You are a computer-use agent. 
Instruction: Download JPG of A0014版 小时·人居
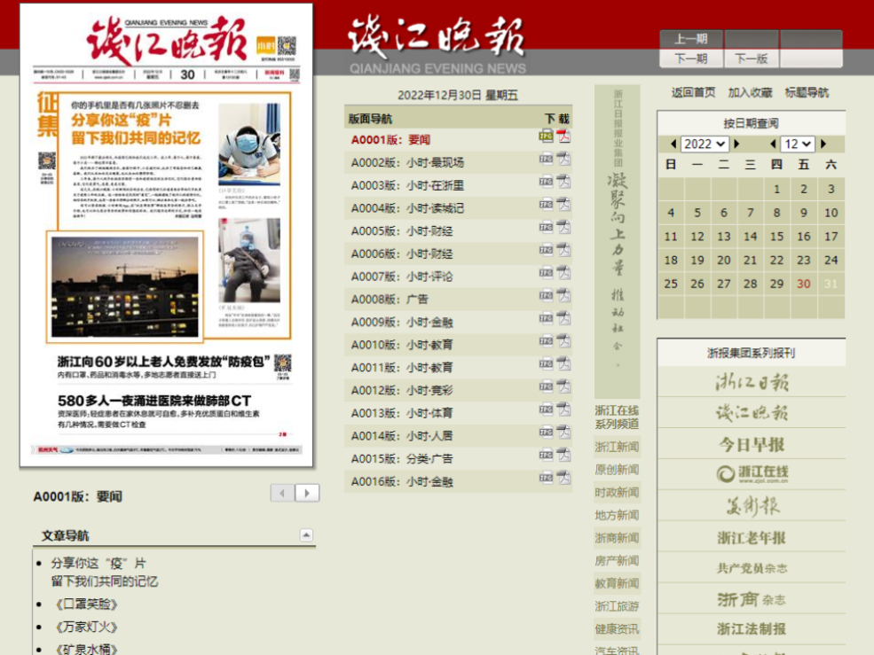coord(546,433)
